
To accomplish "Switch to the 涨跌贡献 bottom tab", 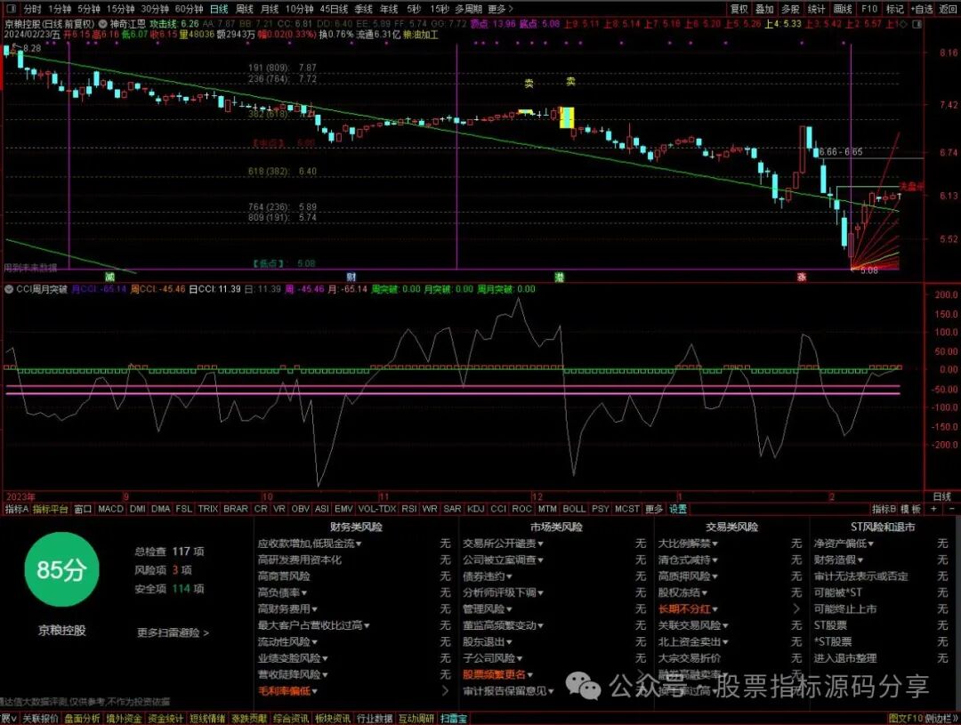I will coord(249,718).
